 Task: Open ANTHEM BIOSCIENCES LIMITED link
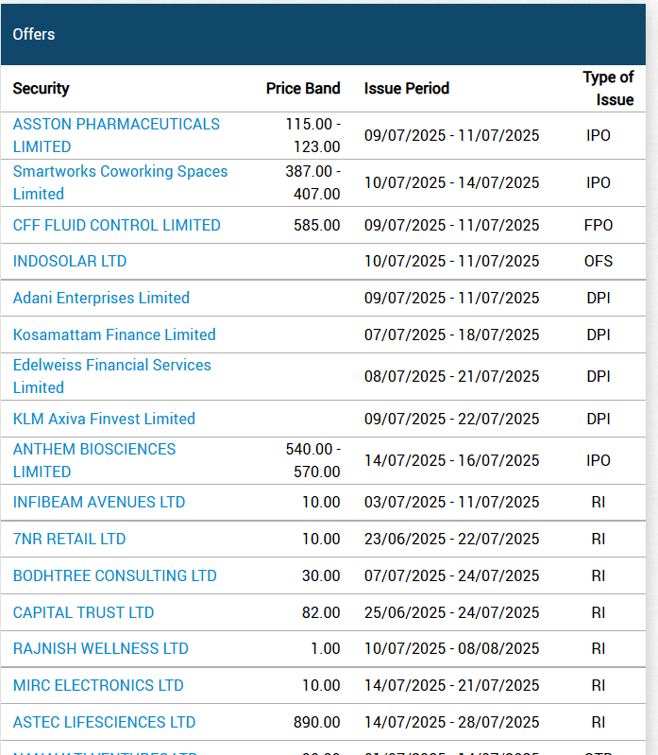click(94, 460)
